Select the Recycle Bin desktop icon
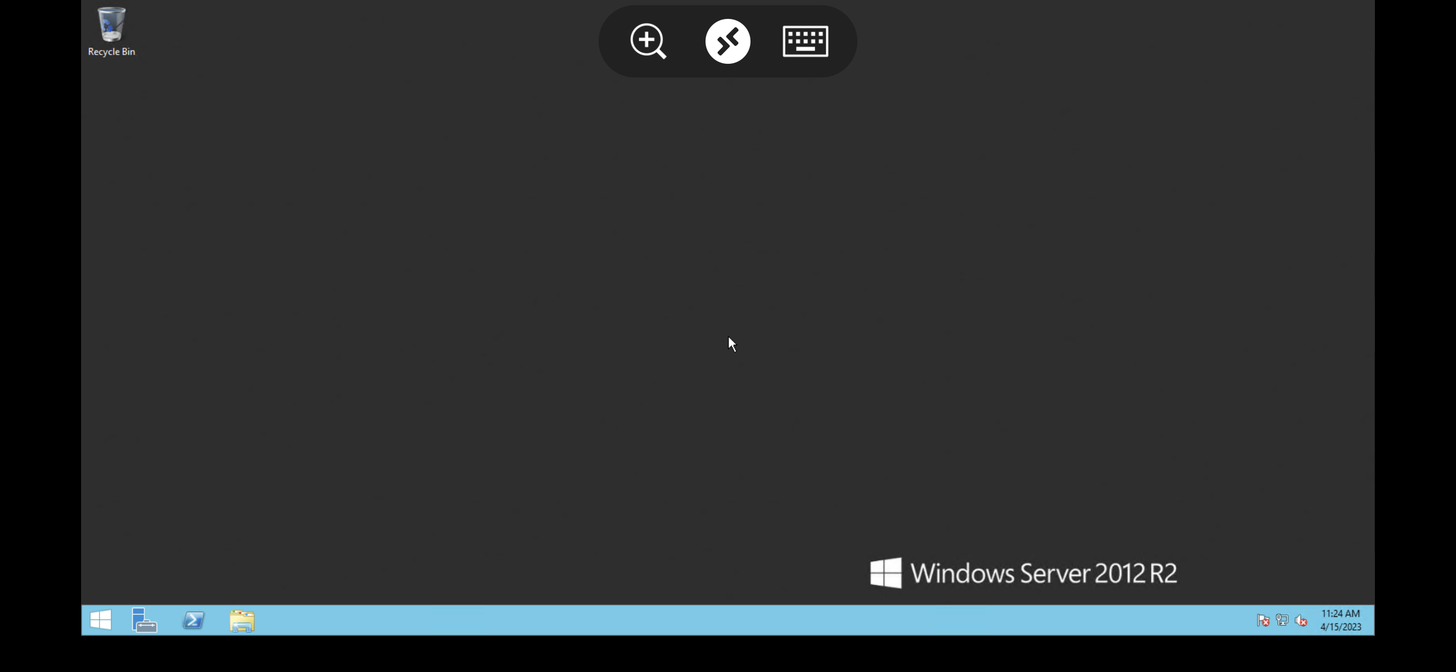1456x672 pixels. point(111,25)
